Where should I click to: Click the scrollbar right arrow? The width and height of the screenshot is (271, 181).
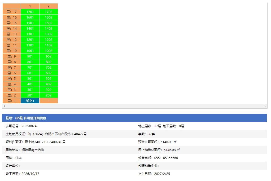click(265, 106)
